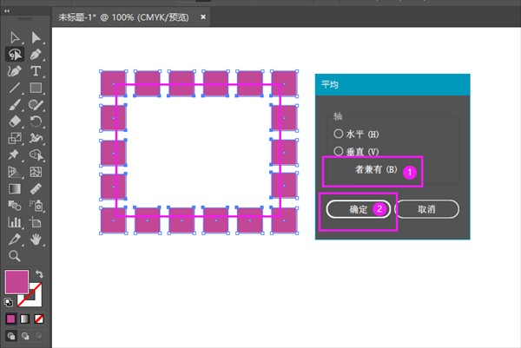Select the Zoom magnifier tool
Image resolution: width=521 pixels, height=348 pixels.
[x=15, y=256]
